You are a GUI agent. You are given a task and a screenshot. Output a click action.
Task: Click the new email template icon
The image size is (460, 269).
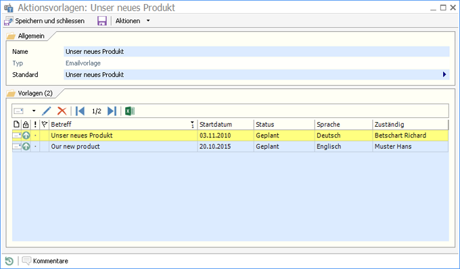pyautogui.click(x=19, y=111)
